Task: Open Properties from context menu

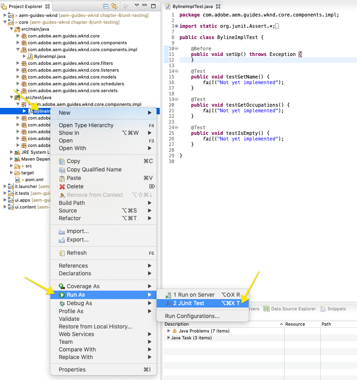Action: [x=103, y=370]
